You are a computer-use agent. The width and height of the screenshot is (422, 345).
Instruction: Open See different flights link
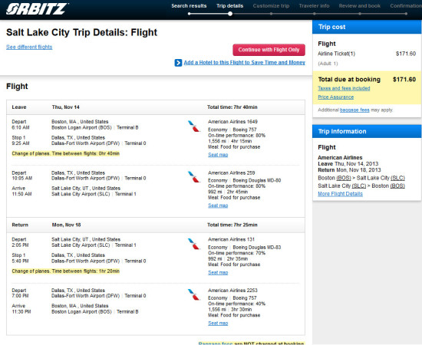tap(29, 47)
